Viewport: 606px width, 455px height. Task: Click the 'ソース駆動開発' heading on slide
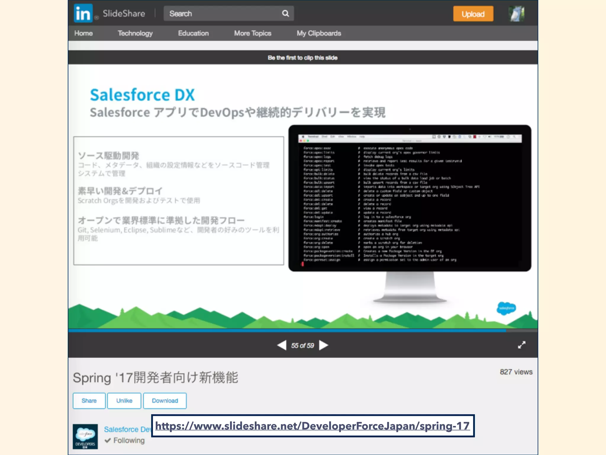click(x=108, y=156)
